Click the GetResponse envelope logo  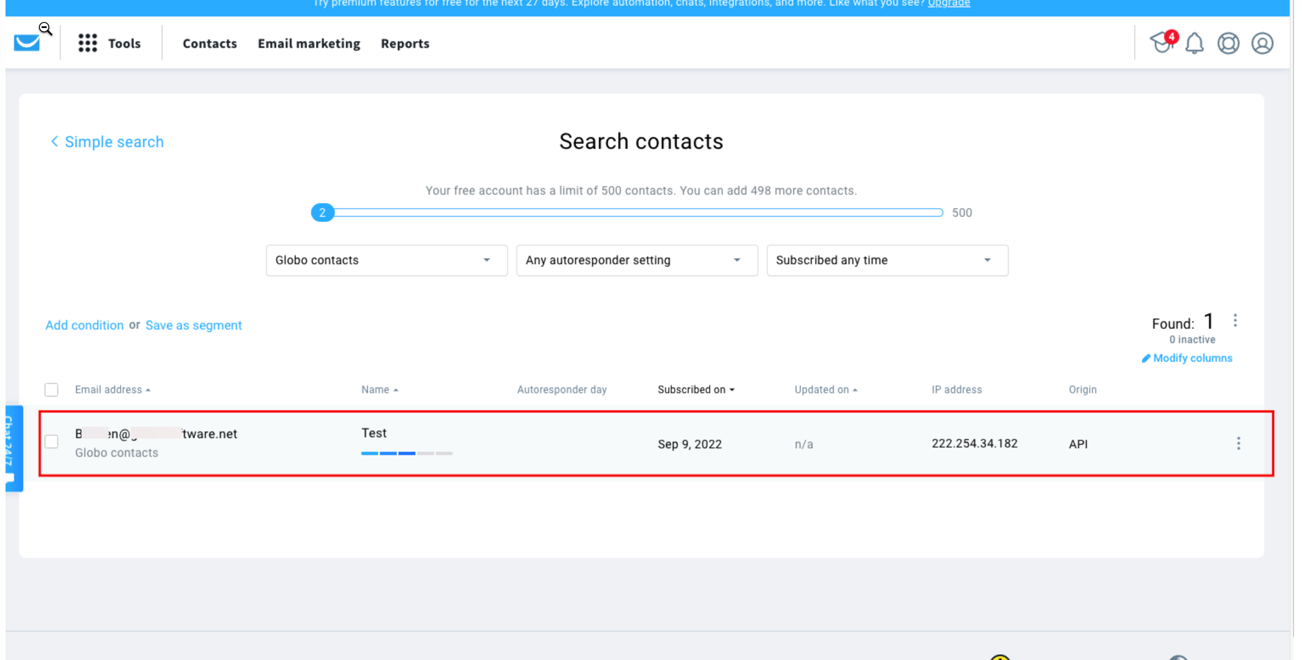click(x=27, y=43)
